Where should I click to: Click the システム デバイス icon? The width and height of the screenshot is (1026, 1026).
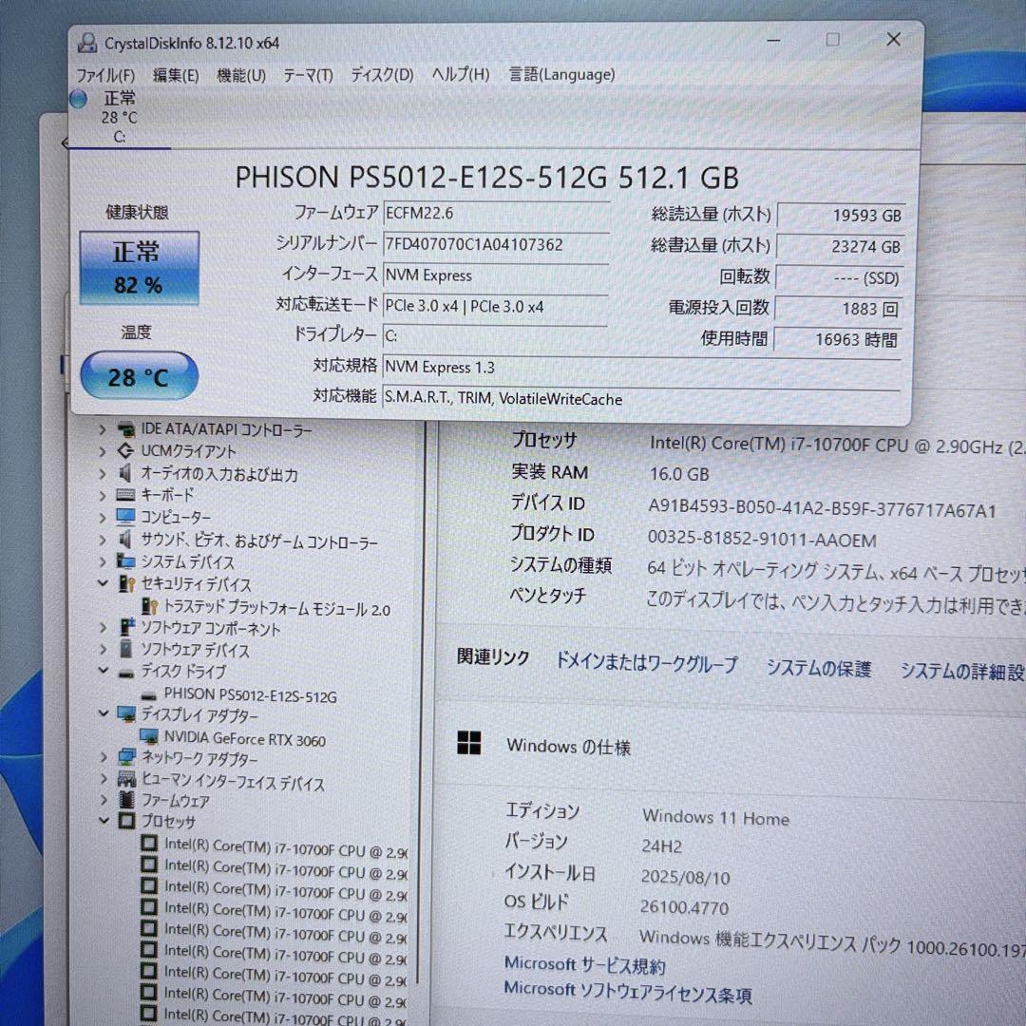[x=125, y=561]
